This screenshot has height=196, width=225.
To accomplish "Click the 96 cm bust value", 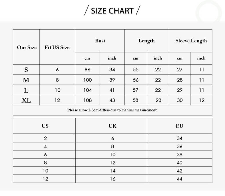I will (x=87, y=70).
